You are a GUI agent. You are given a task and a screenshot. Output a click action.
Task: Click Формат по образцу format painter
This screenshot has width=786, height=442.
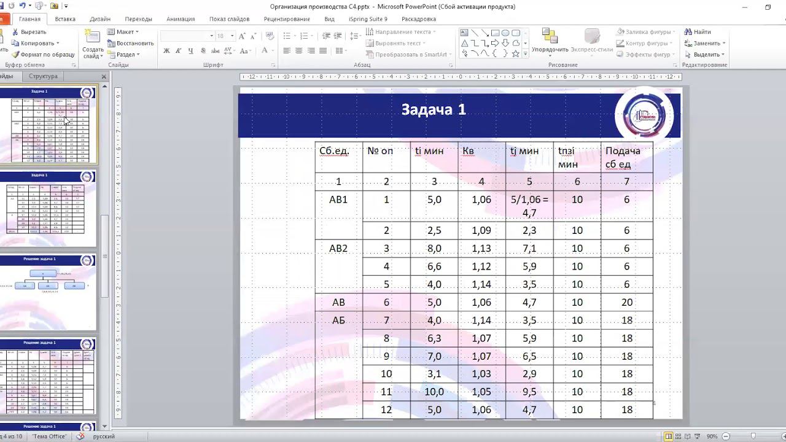tap(43, 55)
